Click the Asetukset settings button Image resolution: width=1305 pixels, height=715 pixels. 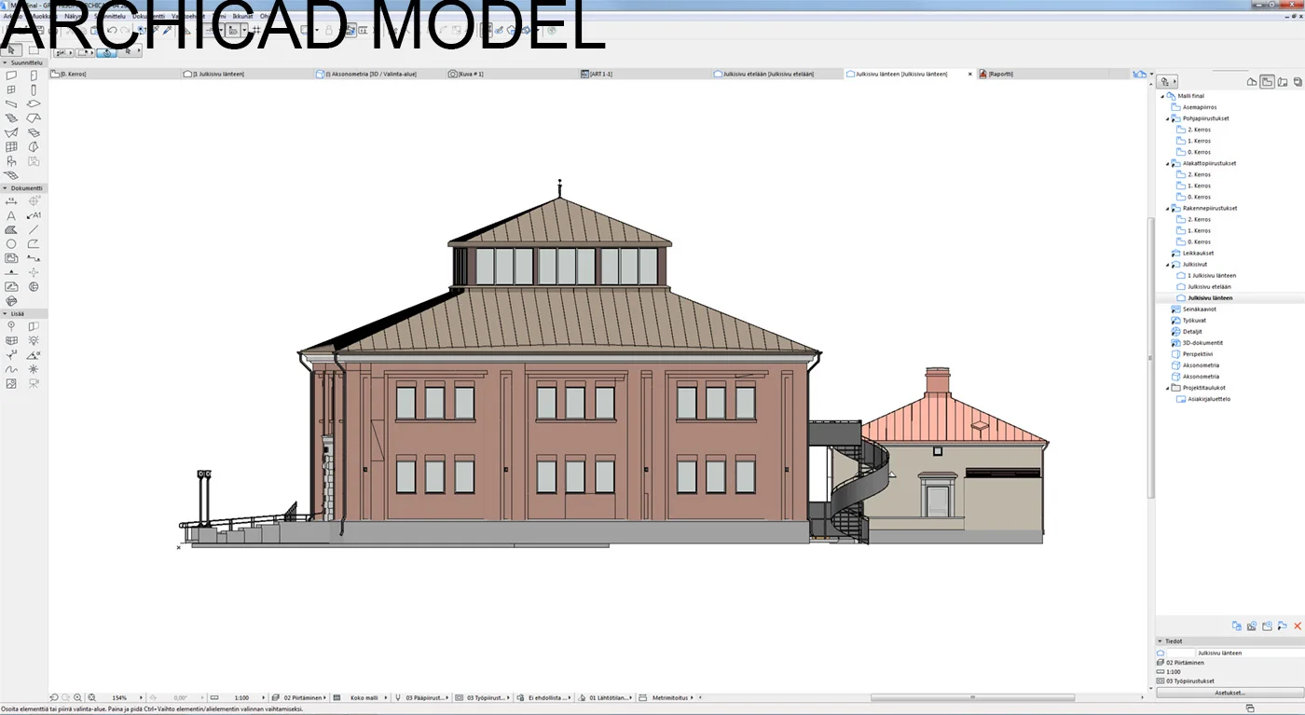point(1229,693)
